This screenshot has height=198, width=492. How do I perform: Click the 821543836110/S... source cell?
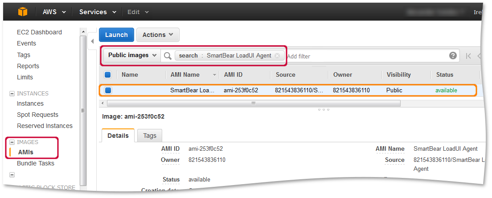[299, 91]
